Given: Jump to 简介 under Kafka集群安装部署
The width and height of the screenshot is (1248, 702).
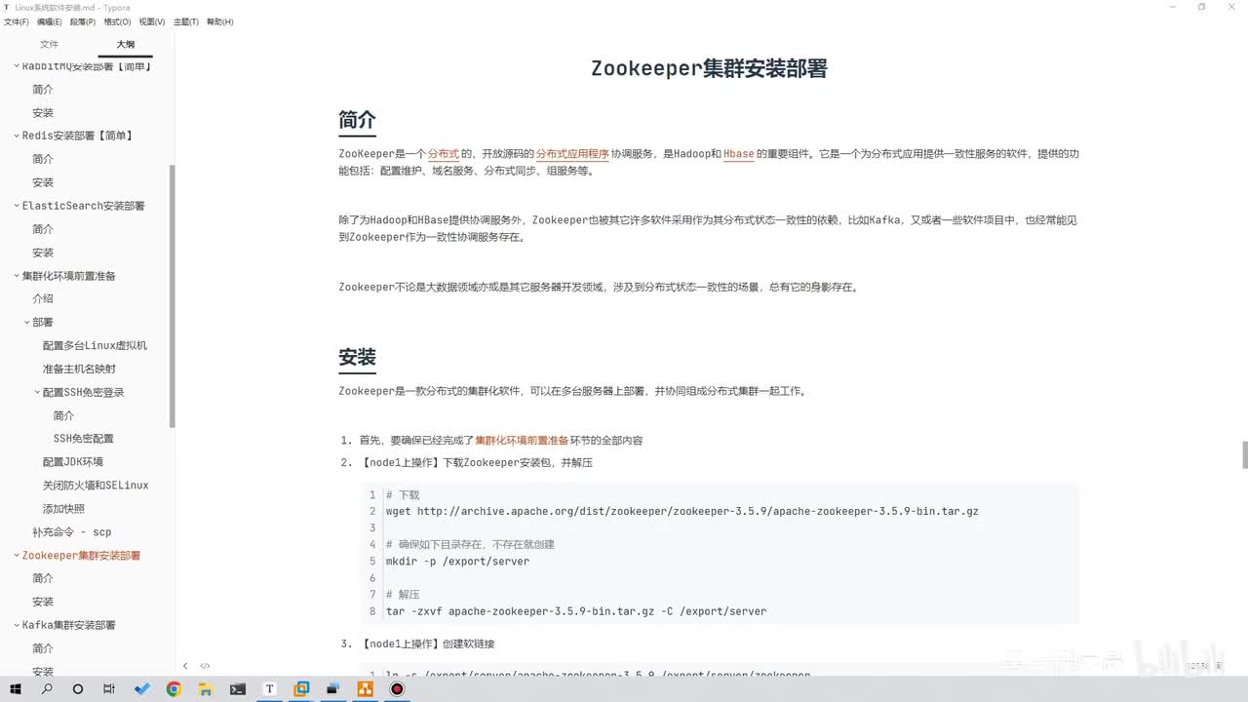Looking at the screenshot, I should [43, 648].
